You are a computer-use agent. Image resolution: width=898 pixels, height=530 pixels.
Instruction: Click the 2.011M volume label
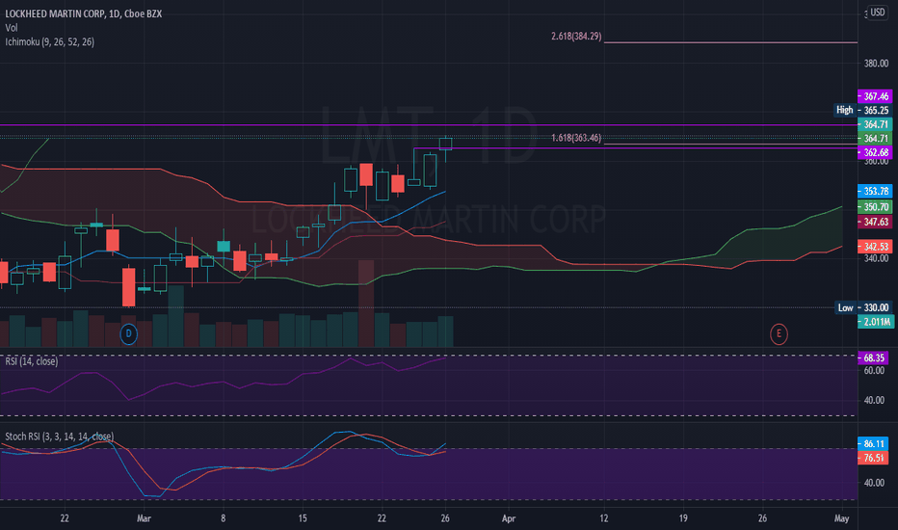point(876,322)
